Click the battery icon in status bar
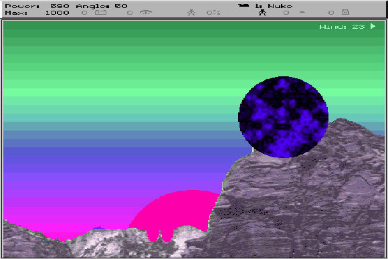The image size is (388, 259). [101, 12]
